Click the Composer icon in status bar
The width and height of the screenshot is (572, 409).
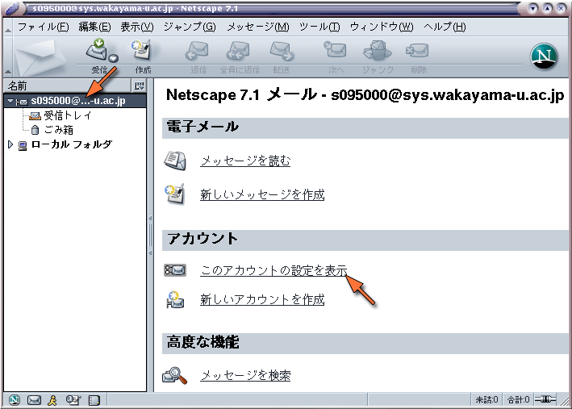(x=73, y=400)
